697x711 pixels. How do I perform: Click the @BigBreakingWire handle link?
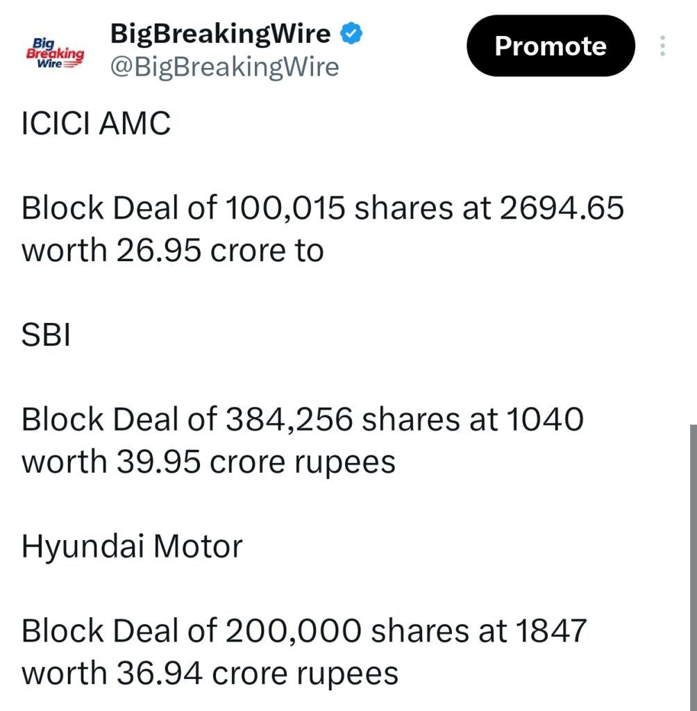tap(224, 67)
